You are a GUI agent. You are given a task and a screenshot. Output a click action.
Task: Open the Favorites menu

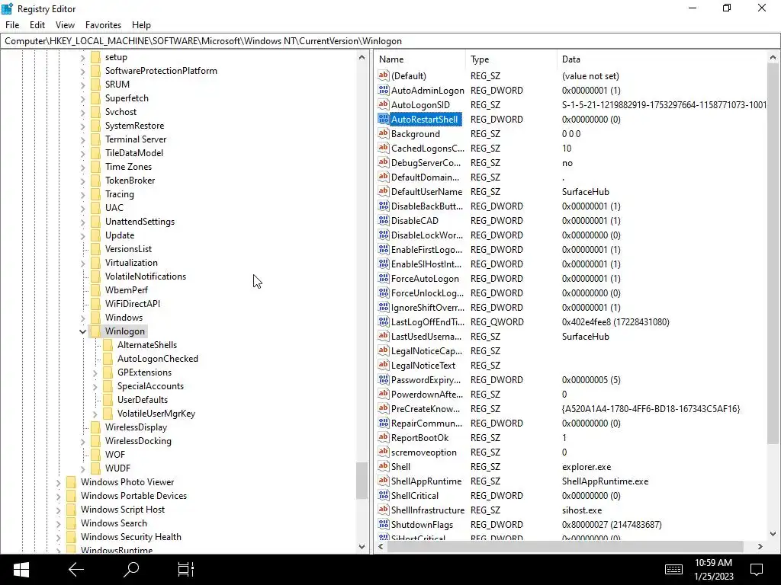pos(103,25)
